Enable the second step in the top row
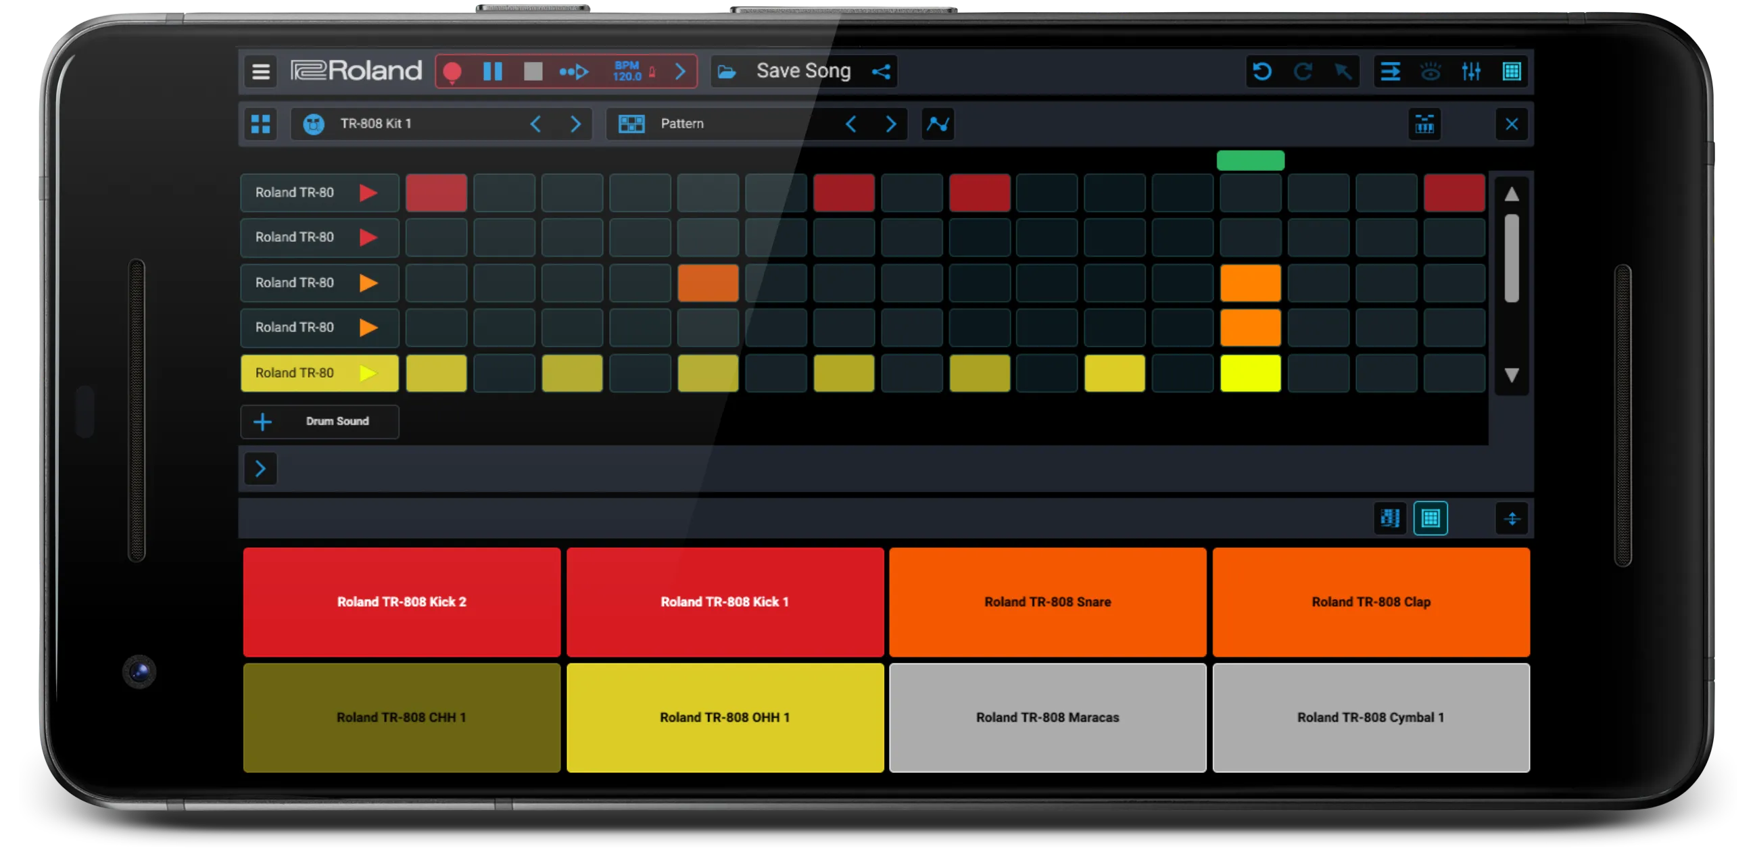This screenshot has width=1755, height=850. tap(504, 193)
